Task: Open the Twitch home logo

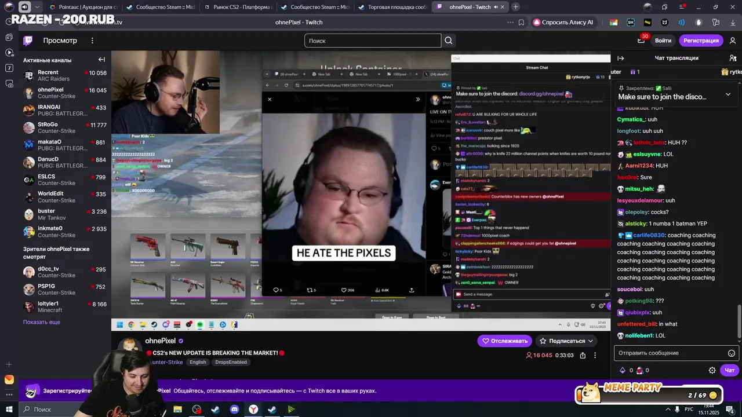Action: click(x=28, y=41)
